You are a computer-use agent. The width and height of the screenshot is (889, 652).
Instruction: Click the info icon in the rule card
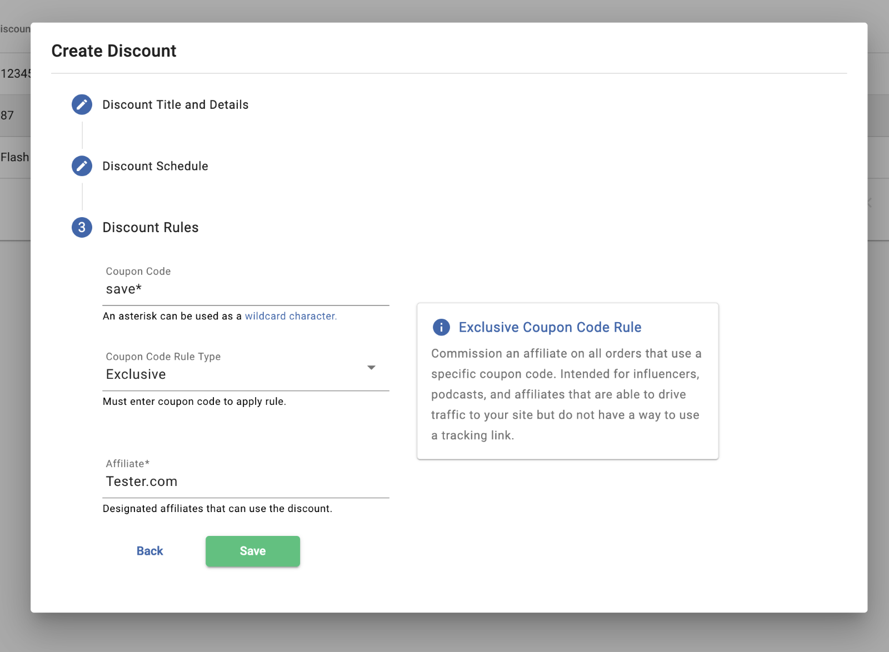pos(441,327)
